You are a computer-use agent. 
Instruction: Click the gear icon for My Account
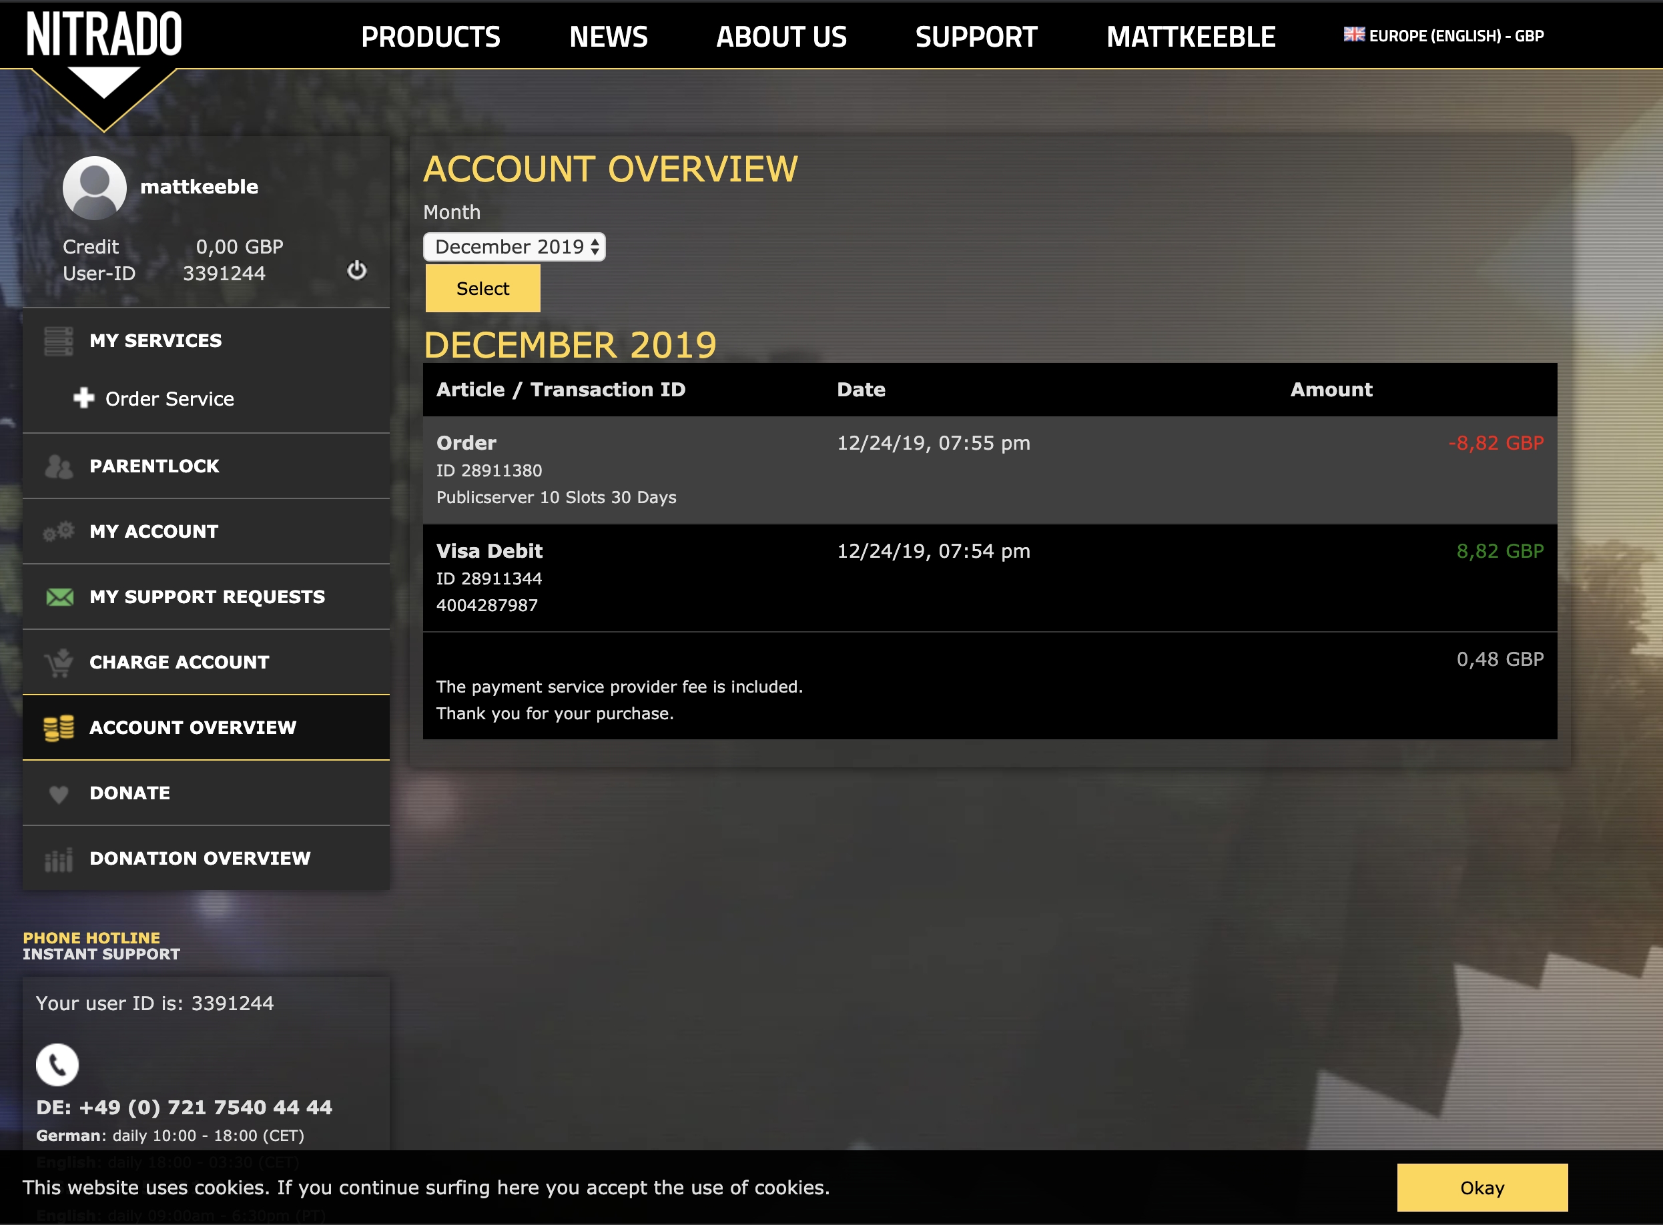[x=58, y=531]
